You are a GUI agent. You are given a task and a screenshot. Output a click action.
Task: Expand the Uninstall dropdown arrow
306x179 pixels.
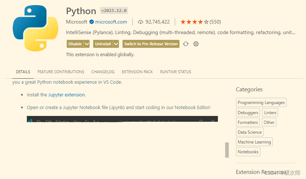tap(116, 44)
